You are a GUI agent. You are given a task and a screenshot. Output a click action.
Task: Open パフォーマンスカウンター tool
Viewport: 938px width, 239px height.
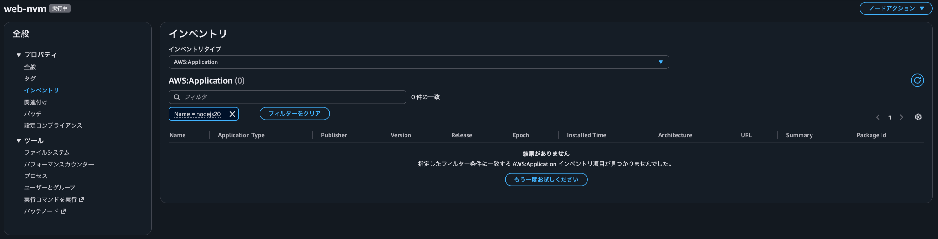[x=59, y=164]
